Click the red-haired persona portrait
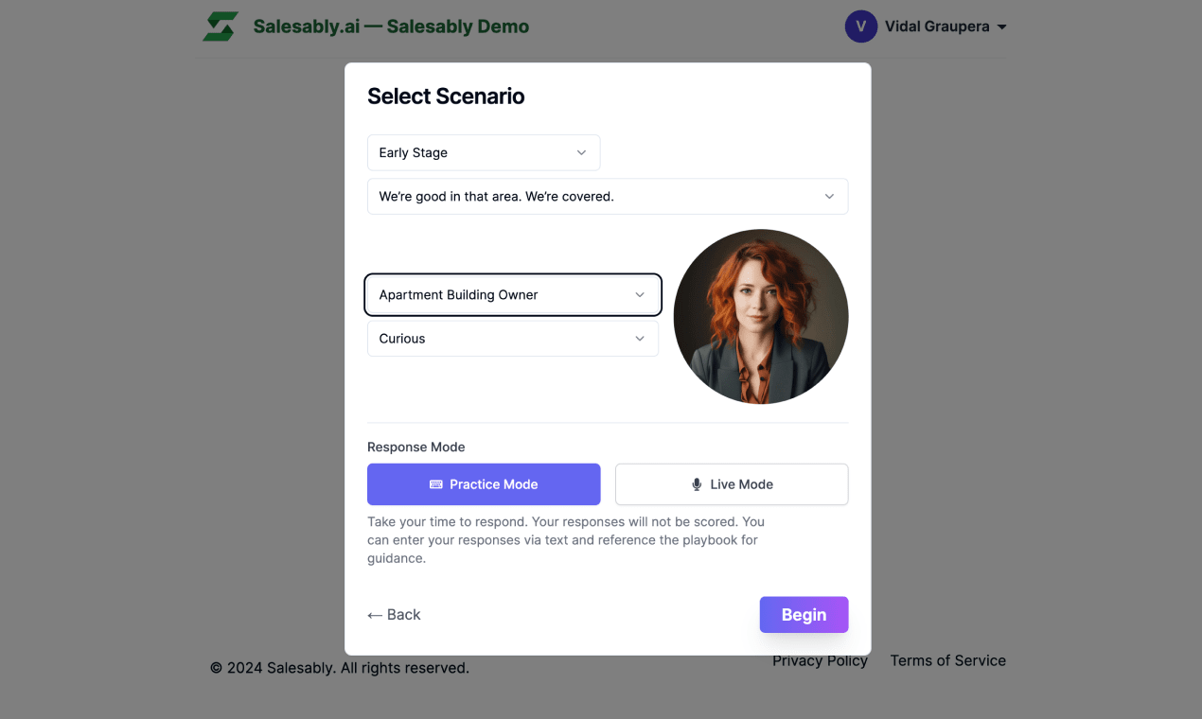 tap(761, 316)
